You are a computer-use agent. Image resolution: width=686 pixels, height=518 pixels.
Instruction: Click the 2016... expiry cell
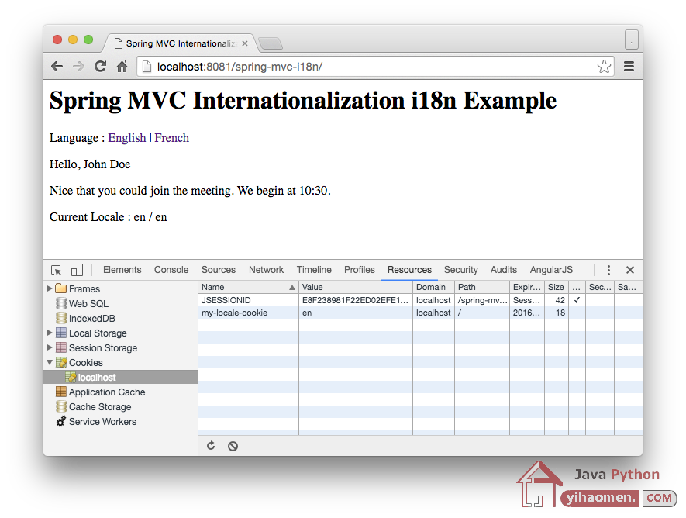point(527,313)
